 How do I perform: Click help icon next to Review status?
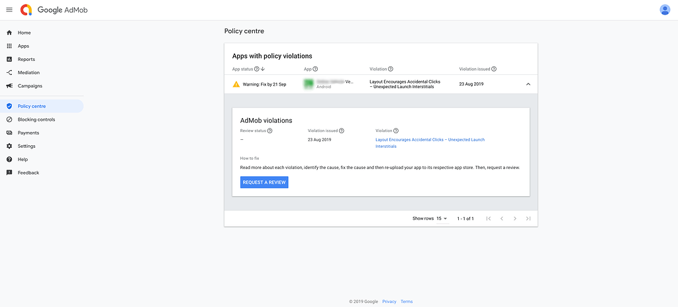click(270, 131)
